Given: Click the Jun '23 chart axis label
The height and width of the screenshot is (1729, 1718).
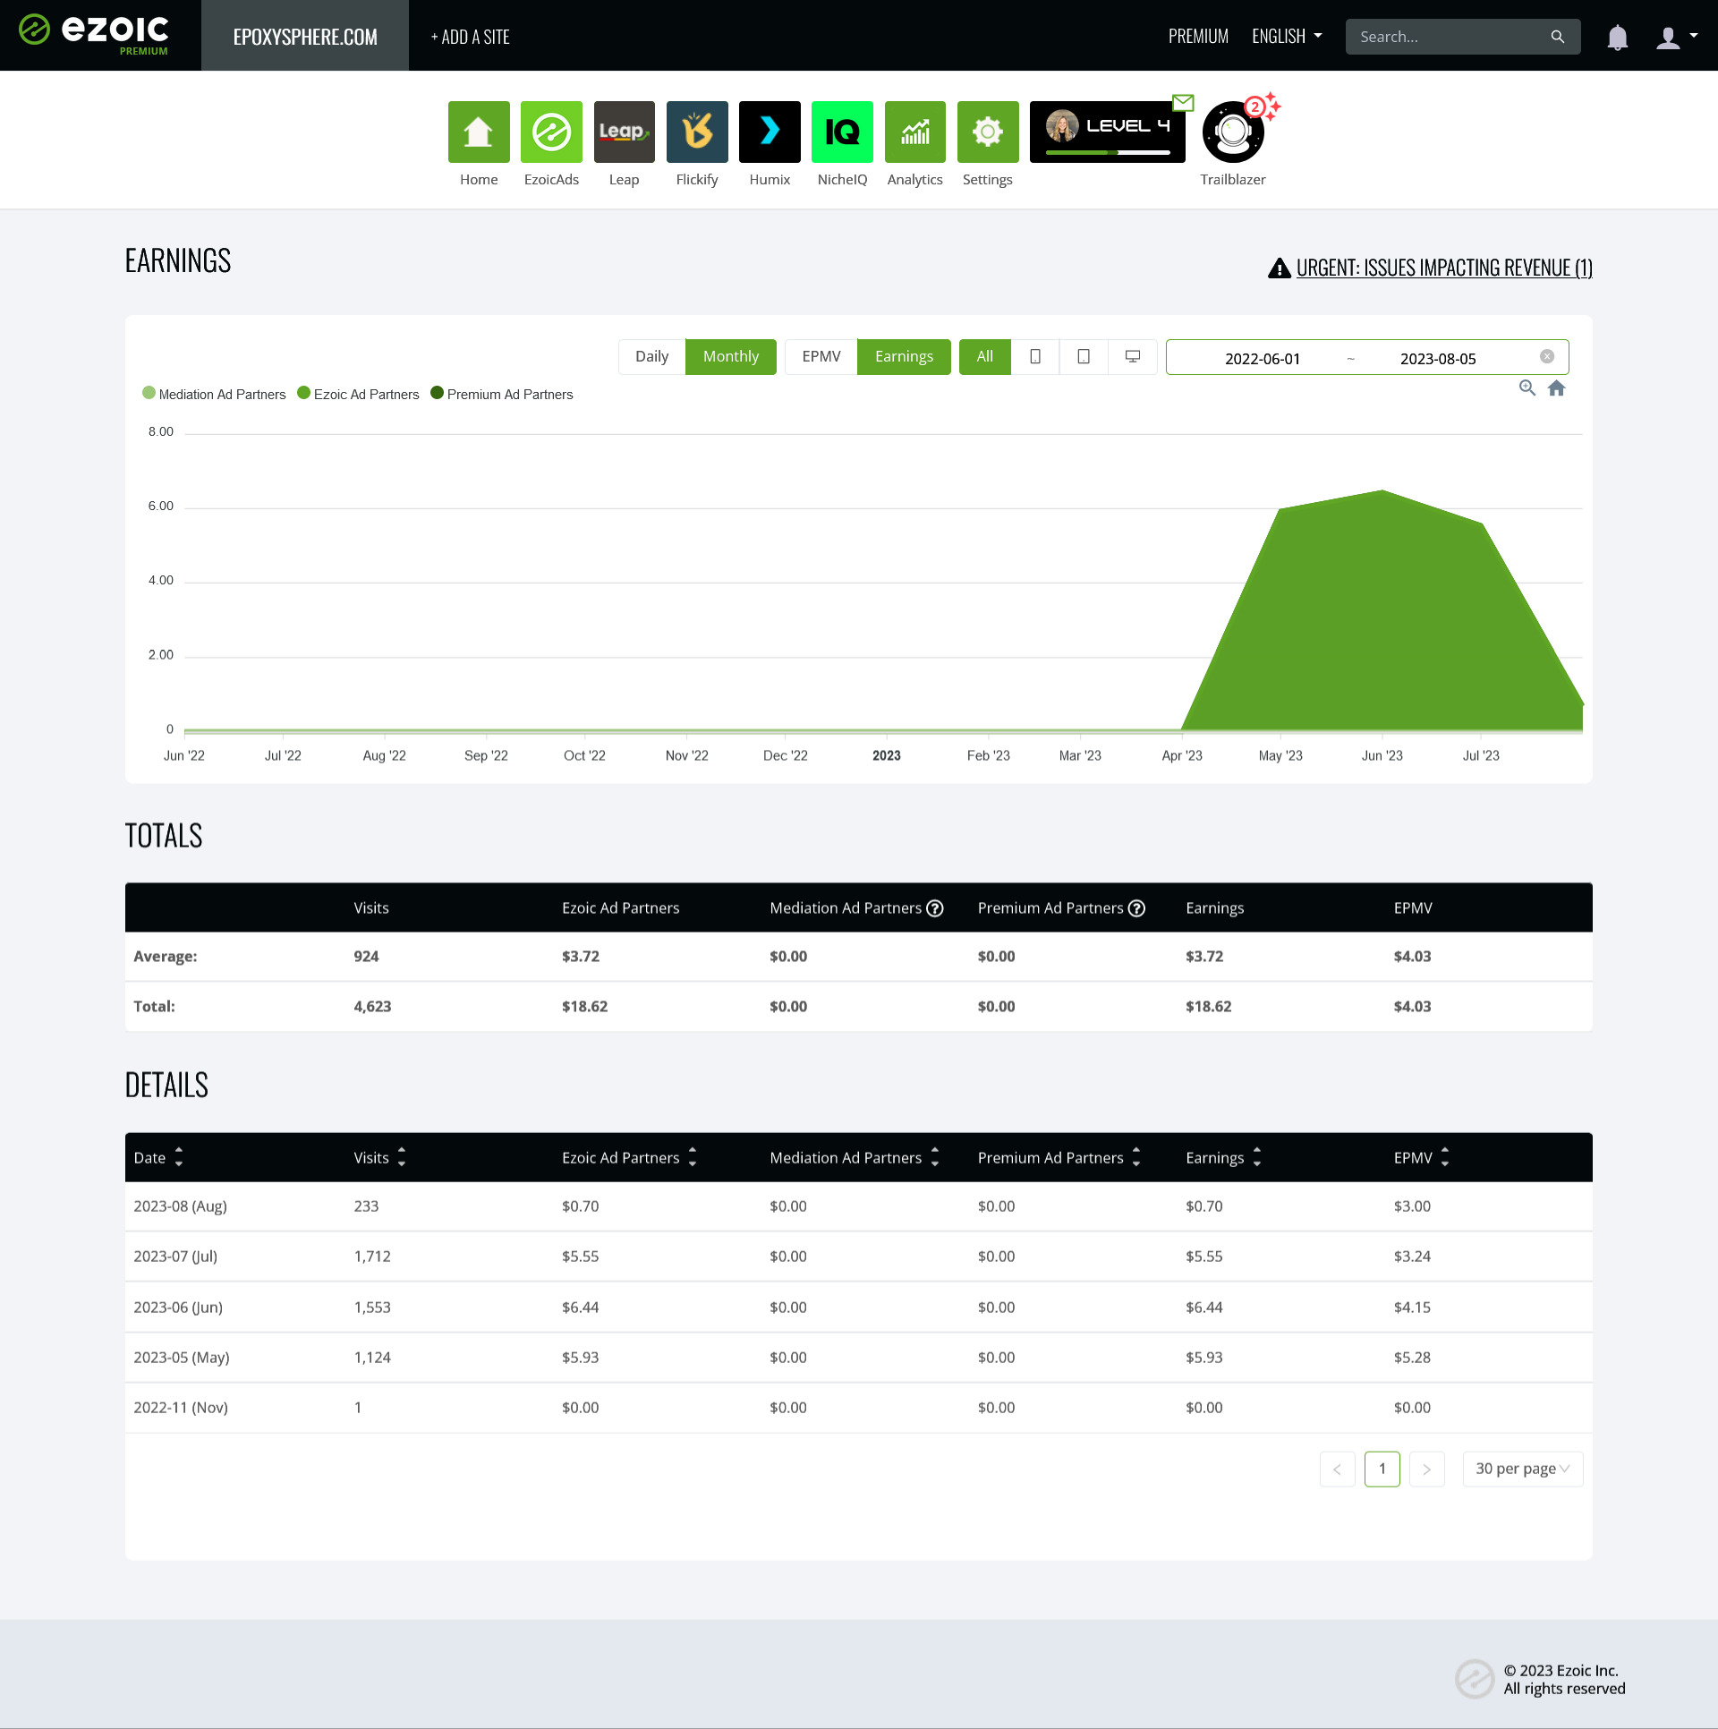Looking at the screenshot, I should coord(1382,755).
